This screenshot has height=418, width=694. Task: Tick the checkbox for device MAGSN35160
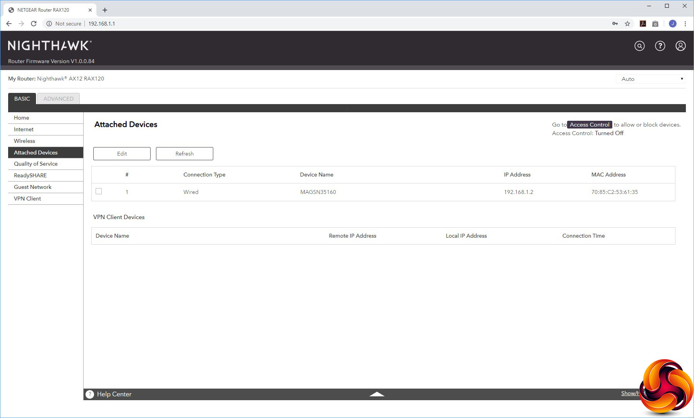pos(99,191)
